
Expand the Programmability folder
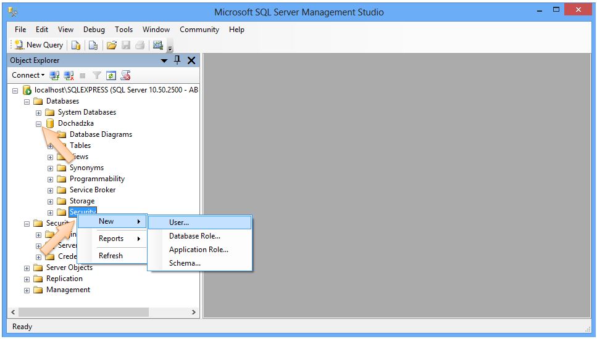[50, 179]
